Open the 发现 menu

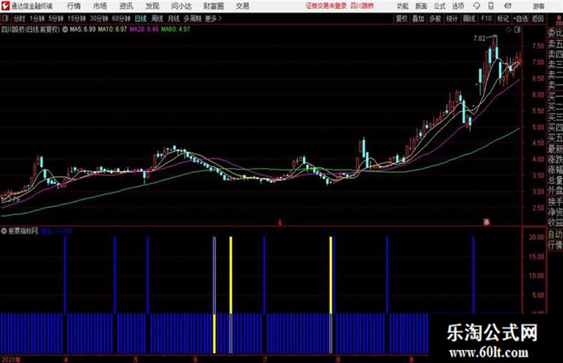[153, 6]
